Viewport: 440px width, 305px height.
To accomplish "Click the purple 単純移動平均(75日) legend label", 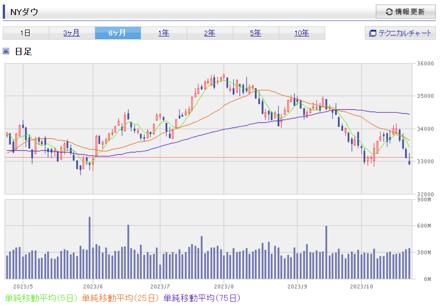I will [x=202, y=298].
